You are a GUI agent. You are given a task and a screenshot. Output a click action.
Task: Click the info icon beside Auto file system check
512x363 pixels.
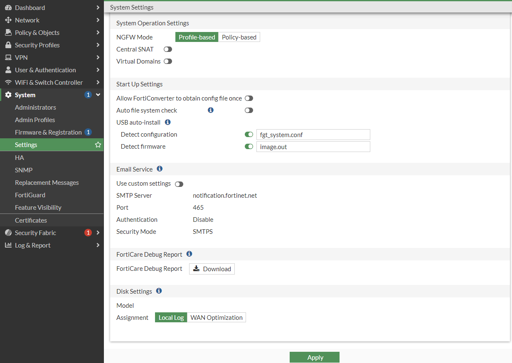coord(211,110)
